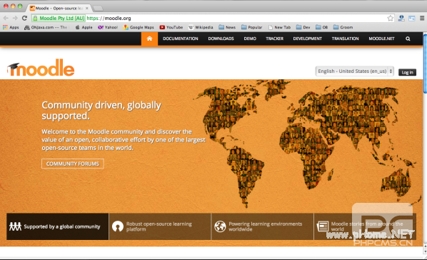
Task: Open the DEVELOPMENT menu item
Action: click(x=308, y=39)
